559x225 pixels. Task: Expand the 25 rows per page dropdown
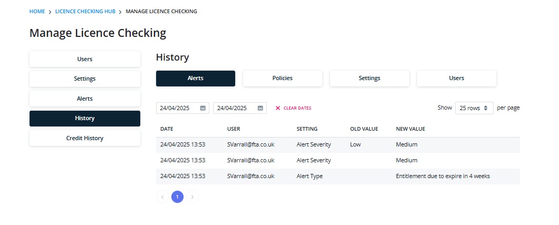click(474, 108)
